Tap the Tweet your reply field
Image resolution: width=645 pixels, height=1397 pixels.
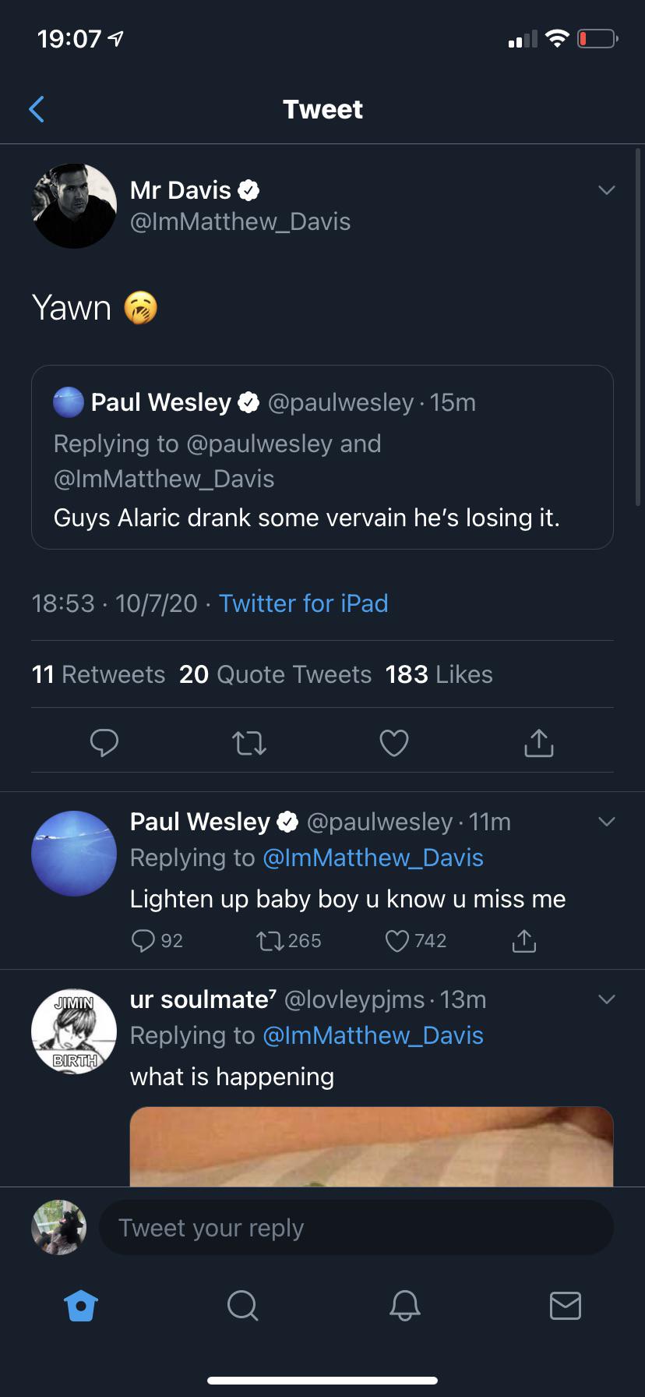[x=355, y=1226]
